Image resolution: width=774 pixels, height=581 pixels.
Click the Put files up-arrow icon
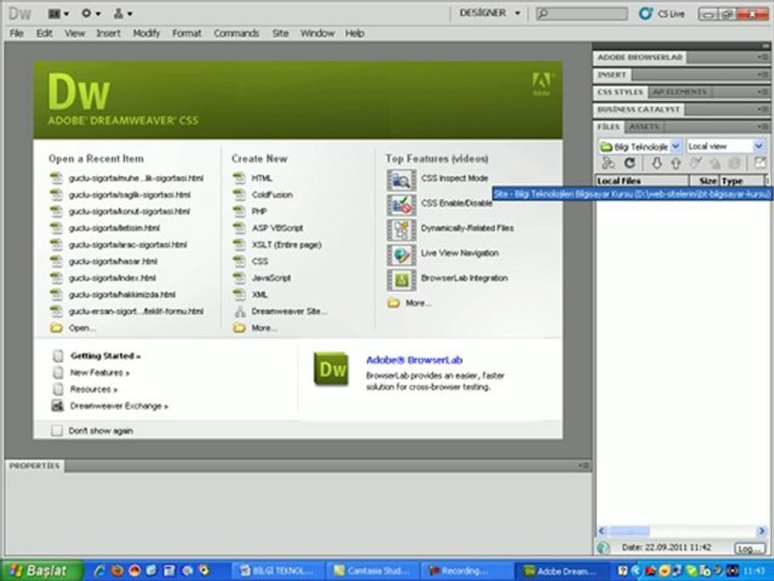tap(676, 163)
